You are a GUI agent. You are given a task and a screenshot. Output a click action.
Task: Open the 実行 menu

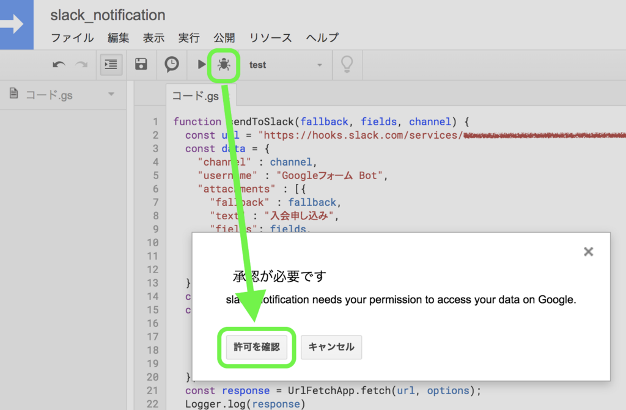189,37
